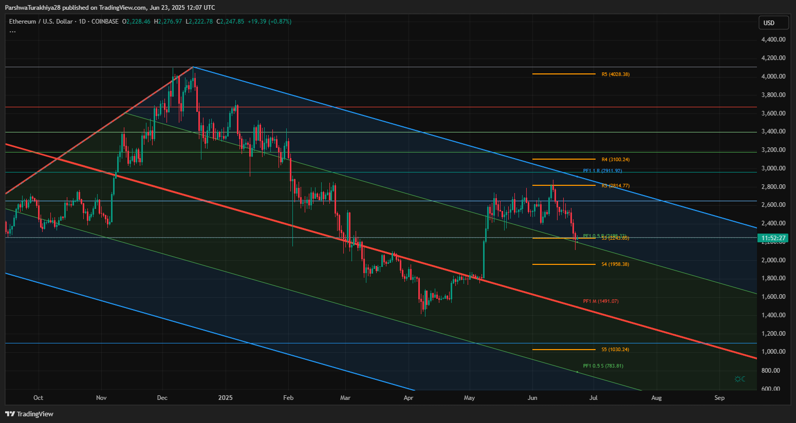
Task: Click the 4,200.00 price axis label
Action: pyautogui.click(x=773, y=58)
